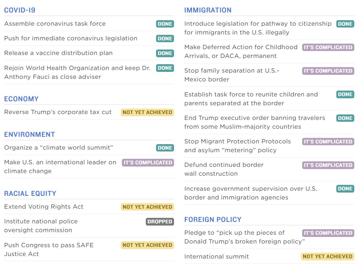
Task: Select the ECONOMY section heading
Action: point(21,99)
